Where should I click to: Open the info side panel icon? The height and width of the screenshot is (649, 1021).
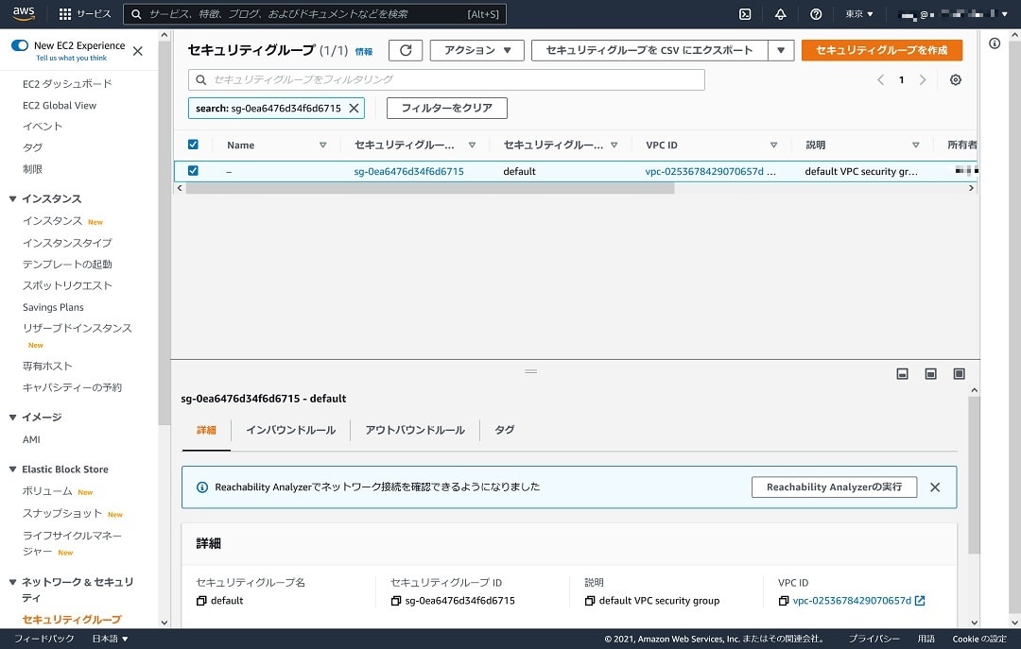point(995,43)
